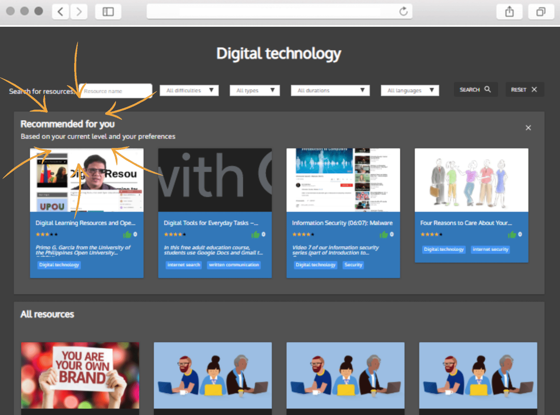Like Digital Learning Resources with thumbs-up
This screenshot has width=560, height=415.
coord(127,234)
